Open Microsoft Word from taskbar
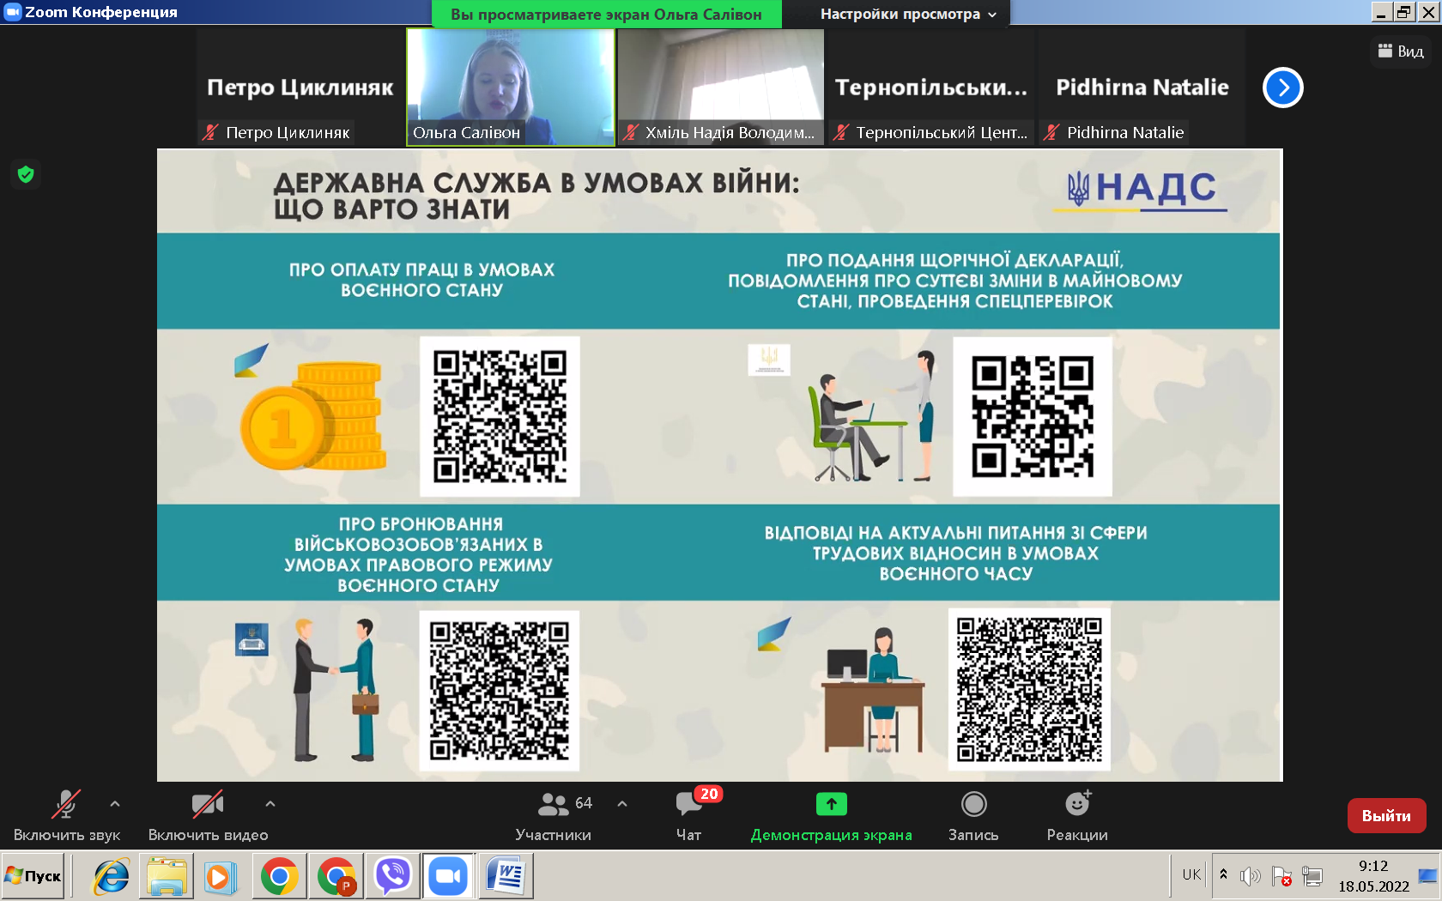Screen dimensions: 1442x901 [x=506, y=876]
